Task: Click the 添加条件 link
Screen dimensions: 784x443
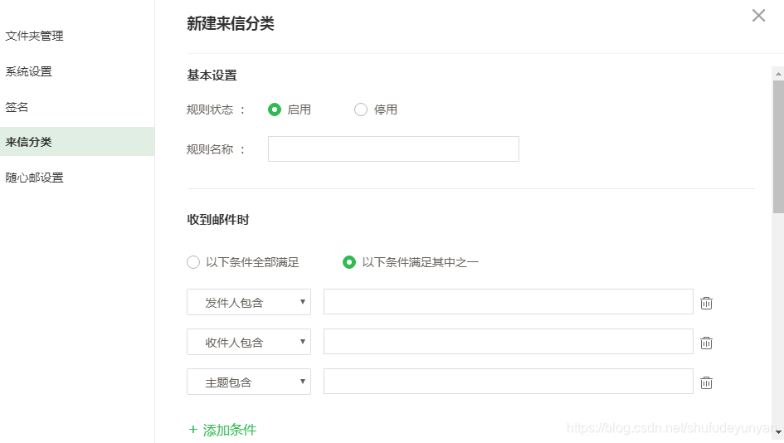Action: [222, 430]
